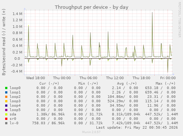Click the Last update timestamp text
This screenshot has width=183, height=136.
pos(137,128)
